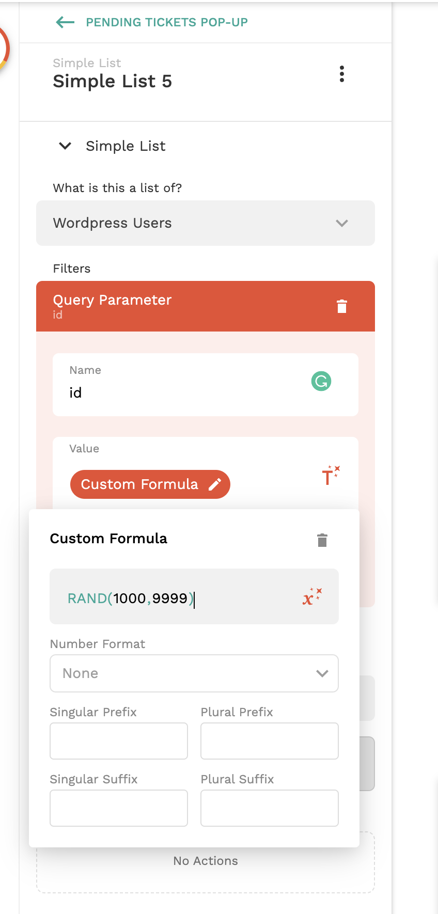Delete the Custom Formula with trash icon
Screen dimensions: 438x914
coord(322,540)
